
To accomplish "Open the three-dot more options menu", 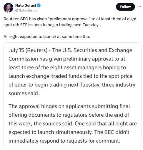I will click(139, 7).
